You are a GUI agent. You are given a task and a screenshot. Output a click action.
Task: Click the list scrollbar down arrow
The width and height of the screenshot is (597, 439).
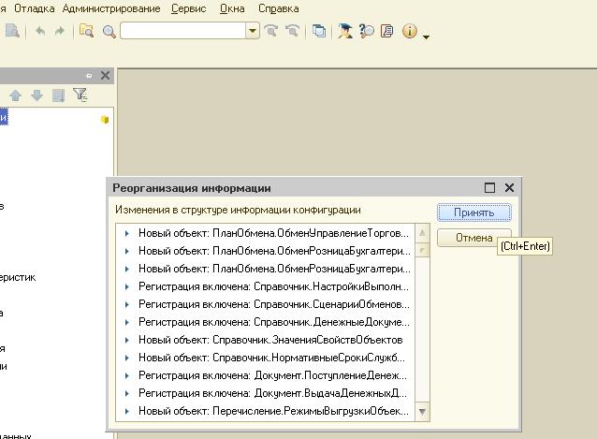(x=422, y=411)
